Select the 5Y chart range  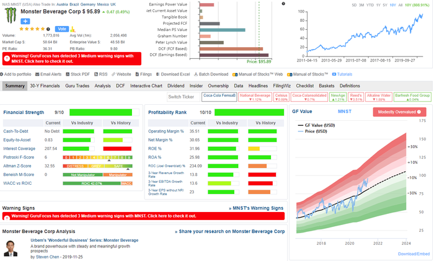[385, 5]
